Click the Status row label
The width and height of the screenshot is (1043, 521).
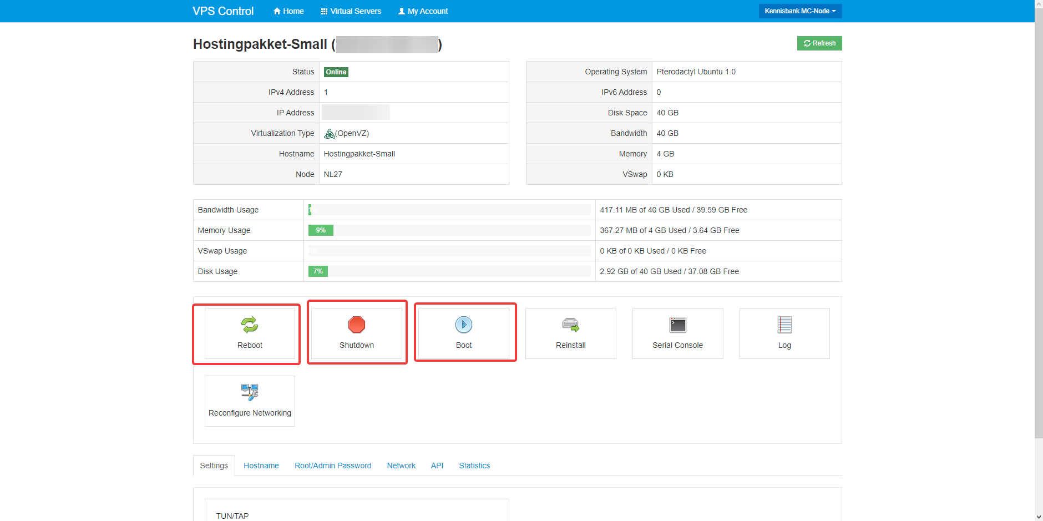point(303,72)
